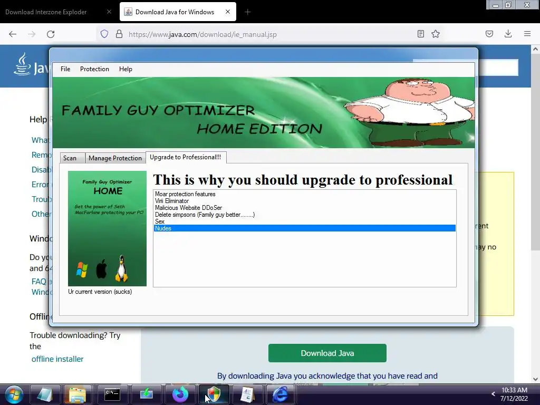Open the Firefox taskbar icon
The image size is (540, 405).
180,394
